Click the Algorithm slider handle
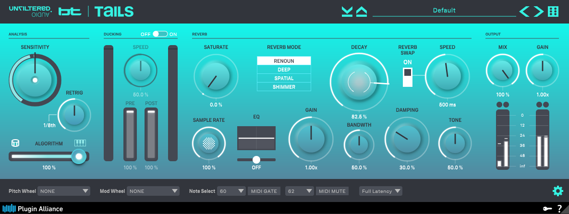Image resolution: width=569 pixels, height=214 pixels. click(78, 157)
